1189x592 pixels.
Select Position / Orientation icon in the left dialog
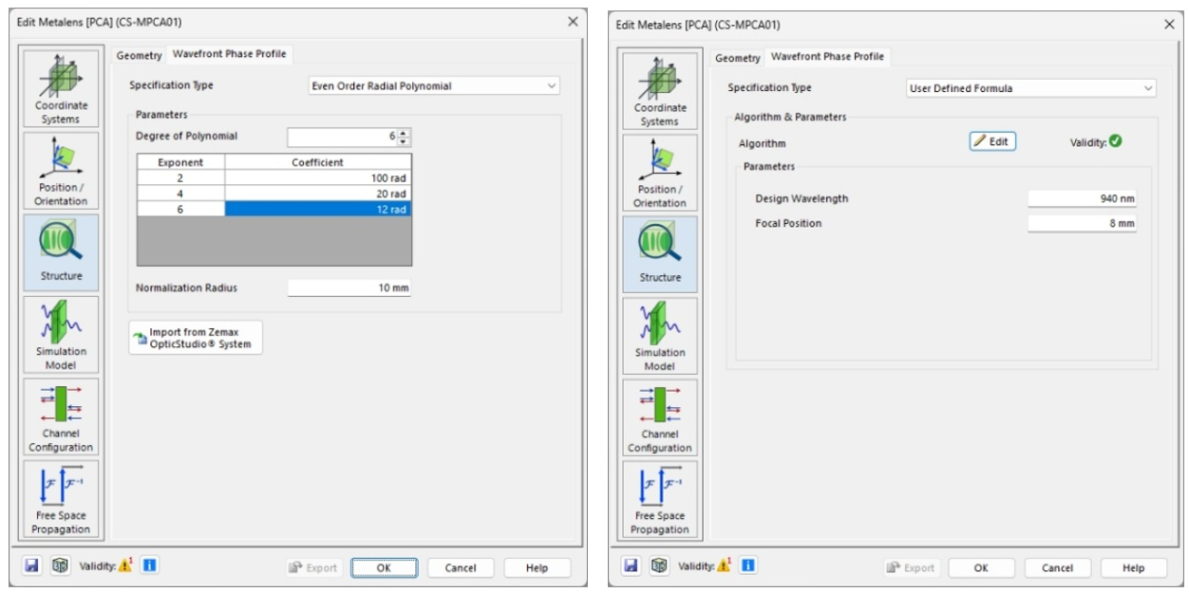(61, 172)
